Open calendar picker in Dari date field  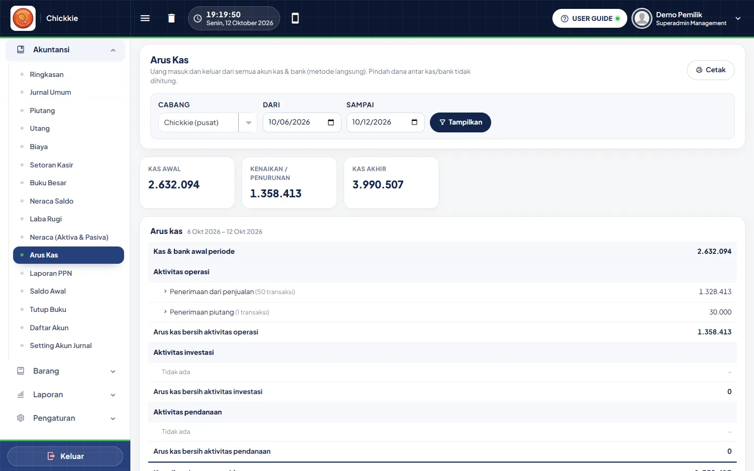point(331,122)
